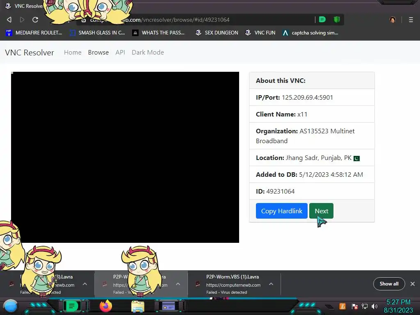Click the volume speaker tray icon
The image size is (420, 315).
point(374,306)
